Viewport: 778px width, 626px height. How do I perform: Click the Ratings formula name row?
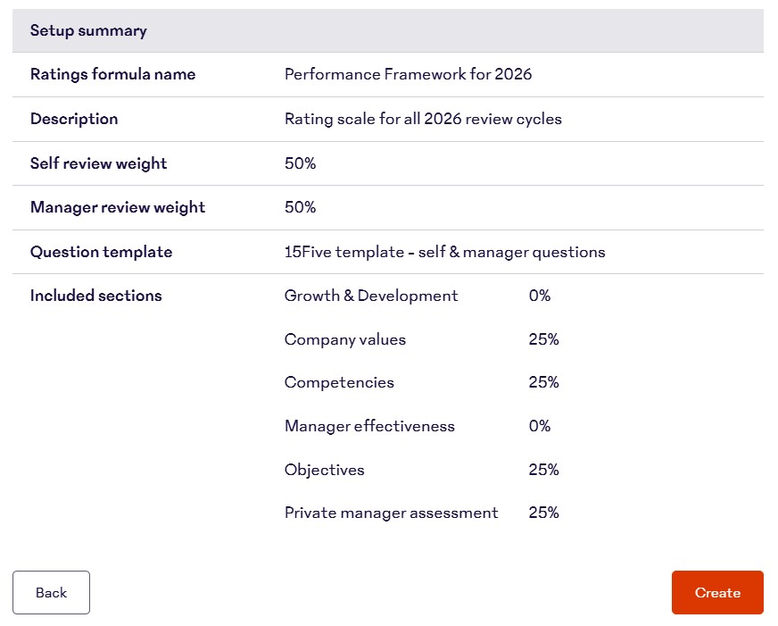[112, 74]
